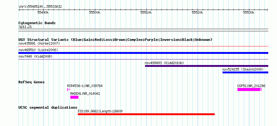277x126 pixels.
Task: Click the MIR4536-1|NR_039764 gene label
Action: point(85,86)
